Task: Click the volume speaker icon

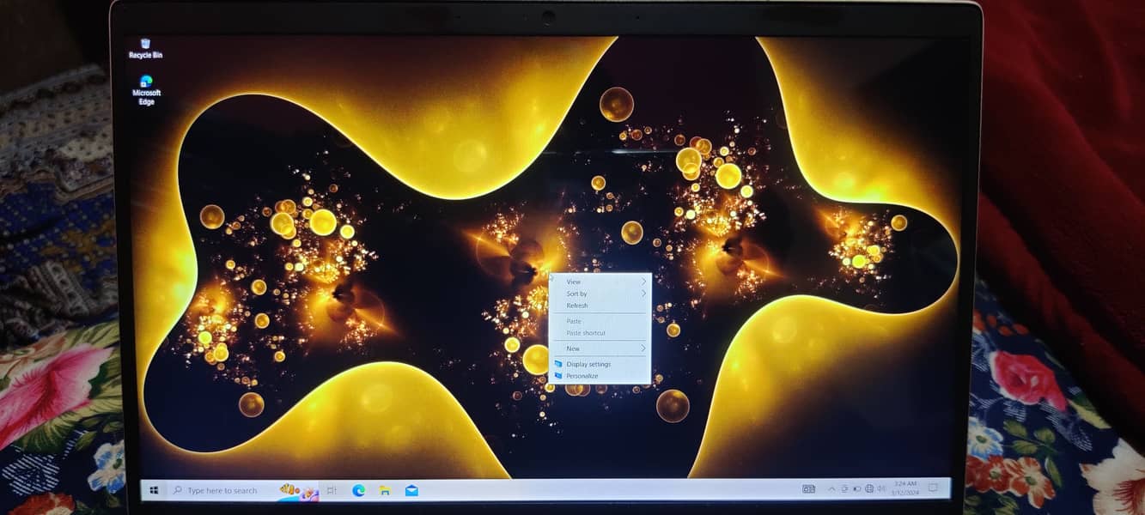Action: 881,488
